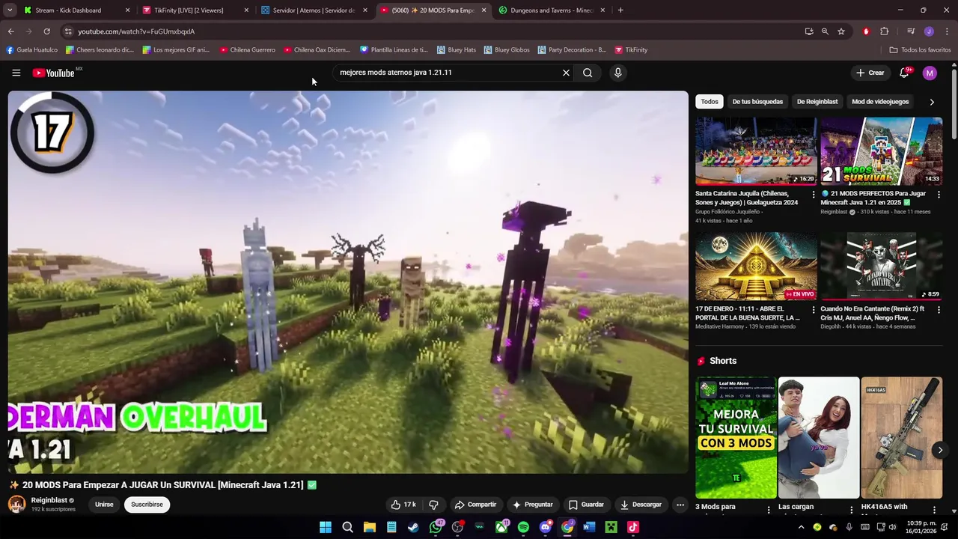The width and height of the screenshot is (958, 539).
Task: Open the red hand blocker extension
Action: 866,31
